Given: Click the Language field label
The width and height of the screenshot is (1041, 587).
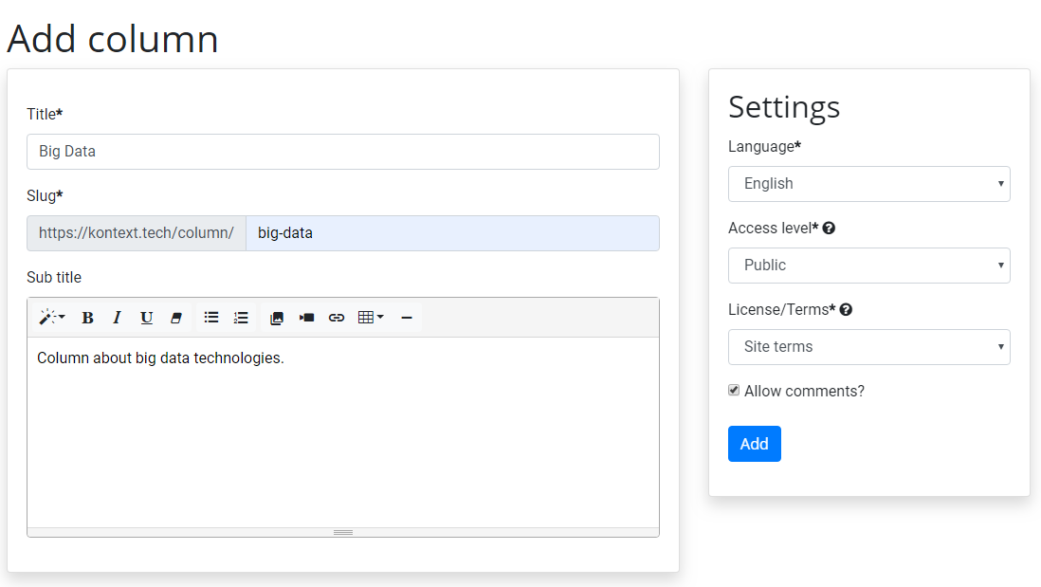Looking at the screenshot, I should 765,147.
